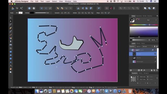Select the Vector Brush tool

pos(10,35)
